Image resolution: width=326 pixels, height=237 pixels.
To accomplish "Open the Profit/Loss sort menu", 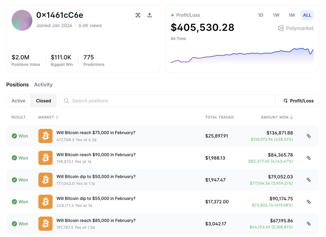I will (298, 101).
